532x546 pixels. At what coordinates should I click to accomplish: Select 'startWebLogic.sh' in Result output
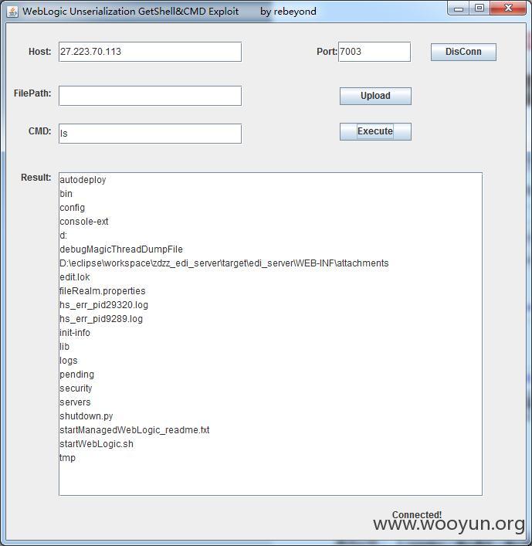pyautogui.click(x=96, y=444)
